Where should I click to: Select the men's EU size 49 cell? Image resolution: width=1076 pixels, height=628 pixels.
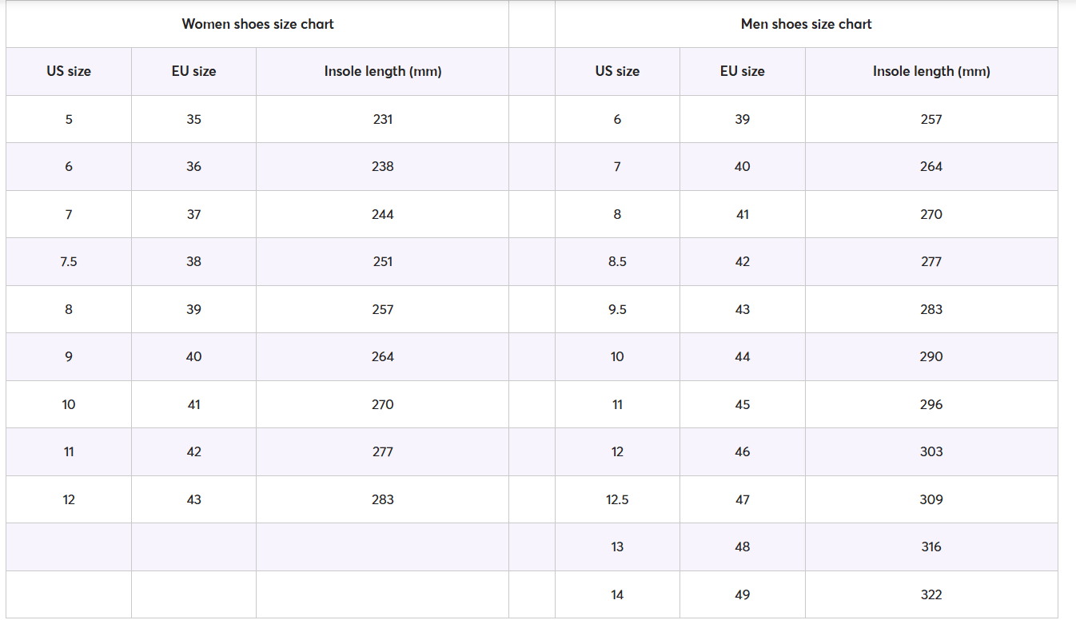[x=742, y=594]
